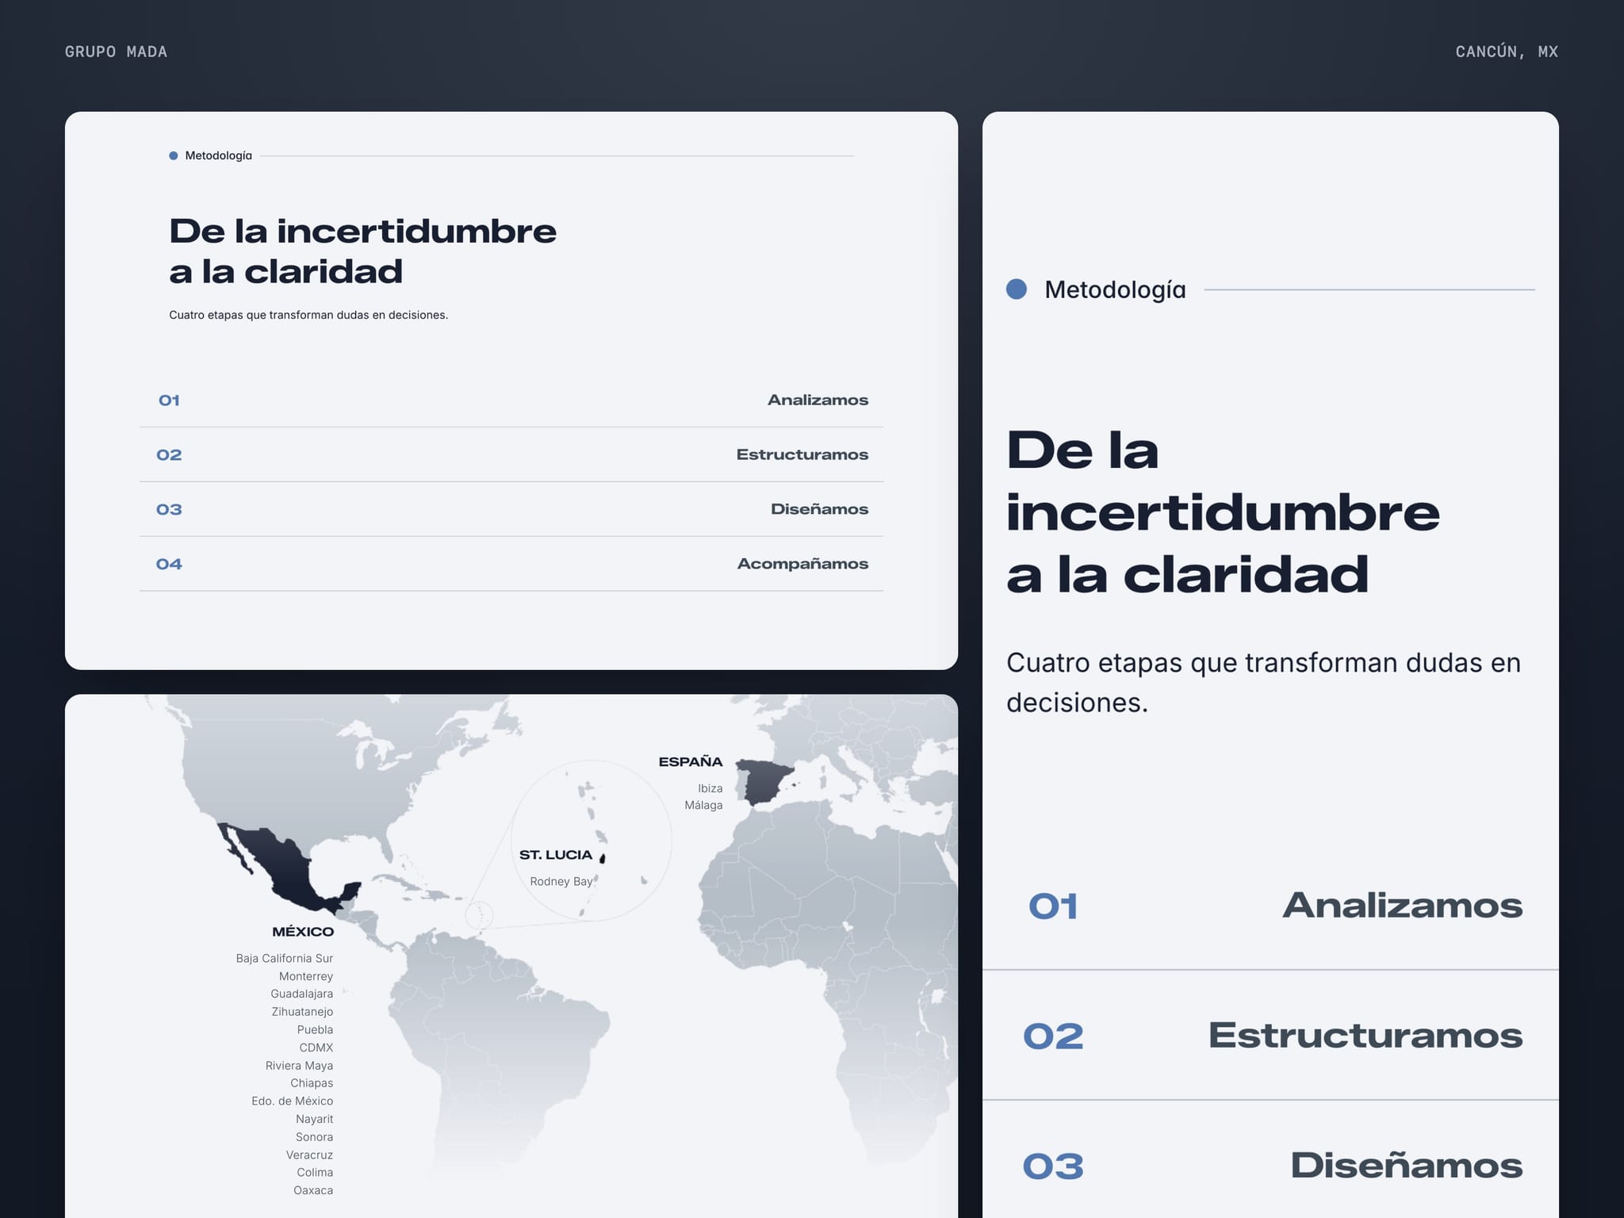Open the large 03 Diseñamos row in right card
The height and width of the screenshot is (1218, 1624).
[1270, 1159]
